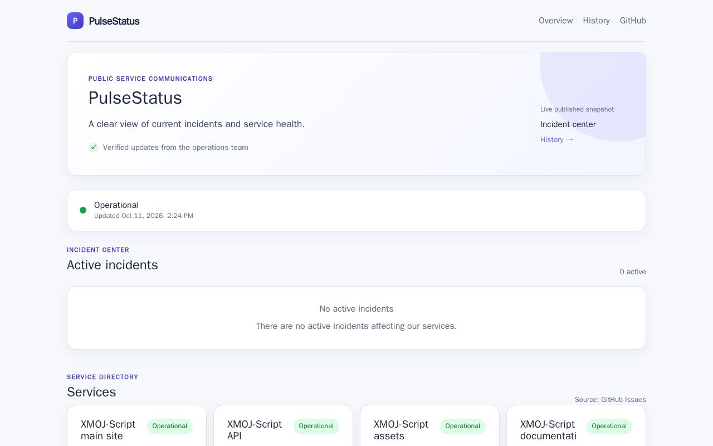Click the PulseStatus brand name in header
Image resolution: width=713 pixels, height=446 pixels.
coord(114,21)
